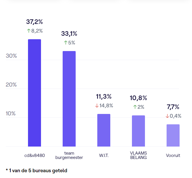Click the VLAAMS BELANG party label
The height and width of the screenshot is (178, 192).
point(138,155)
